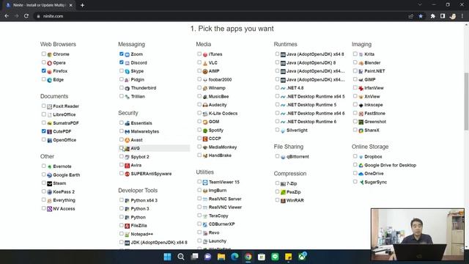Click the Malwarebytes icon
This screenshot has width=469, height=264.
click(x=127, y=132)
